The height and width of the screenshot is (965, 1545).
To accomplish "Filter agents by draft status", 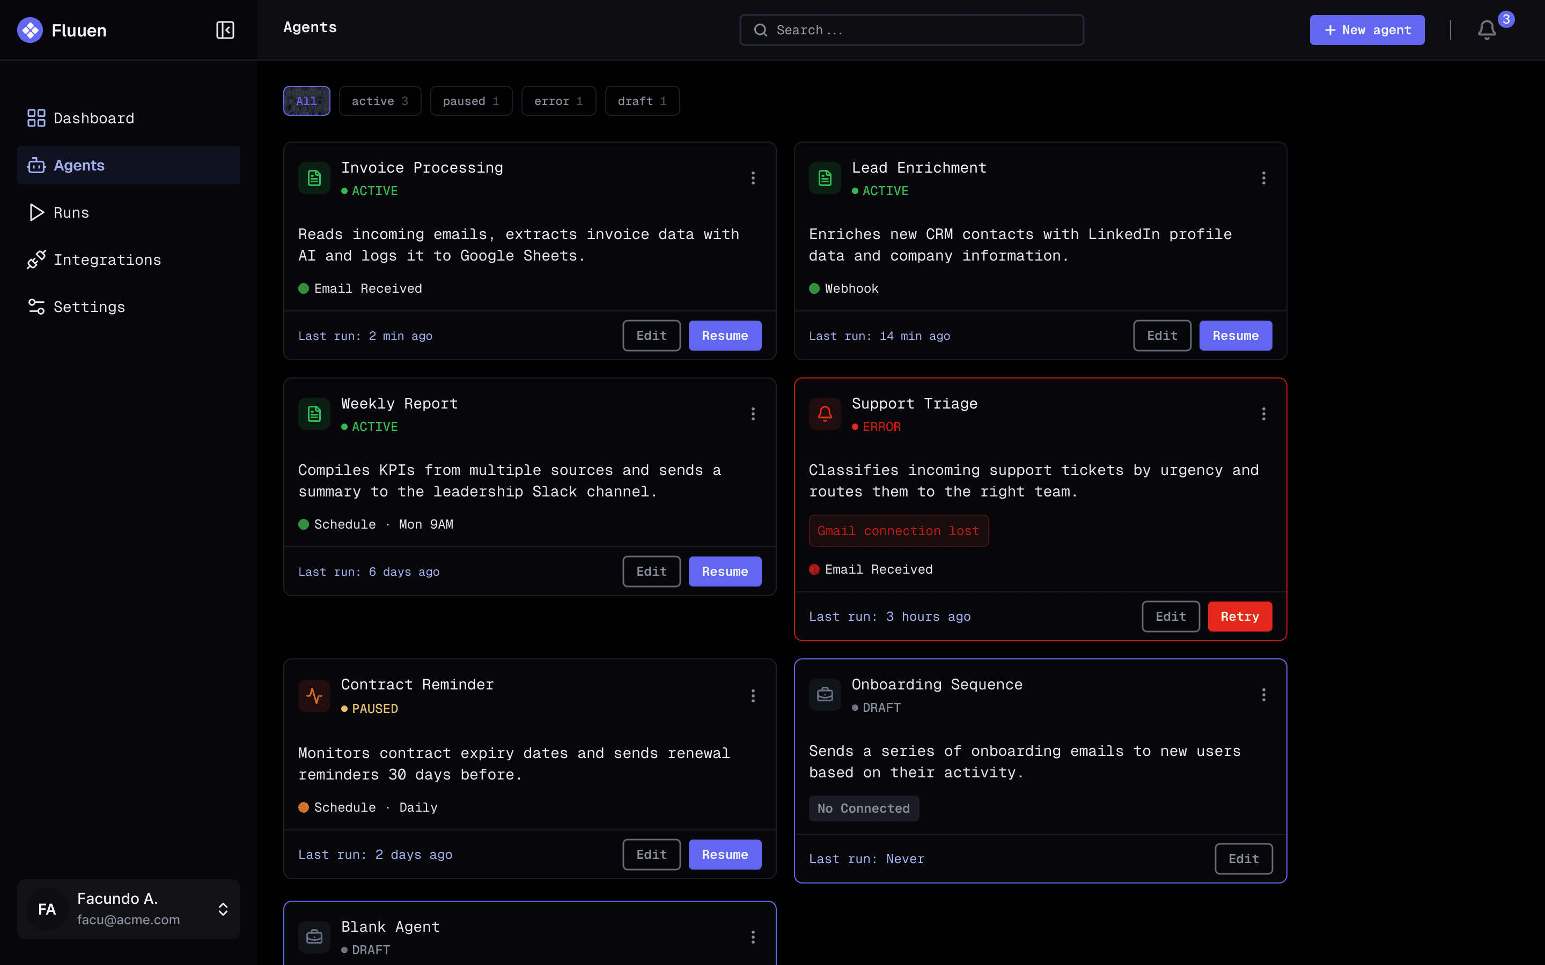I will tap(642, 101).
